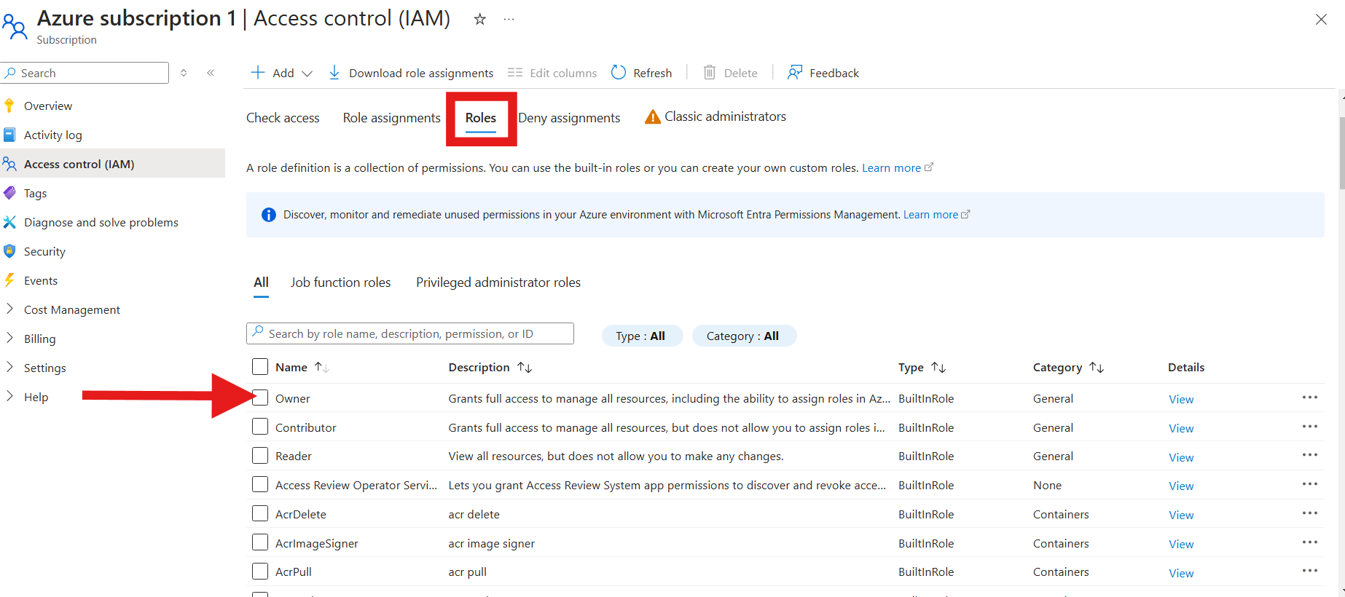Screen dimensions: 1345x597
Task: Sort by Type column arrows
Action: (938, 368)
